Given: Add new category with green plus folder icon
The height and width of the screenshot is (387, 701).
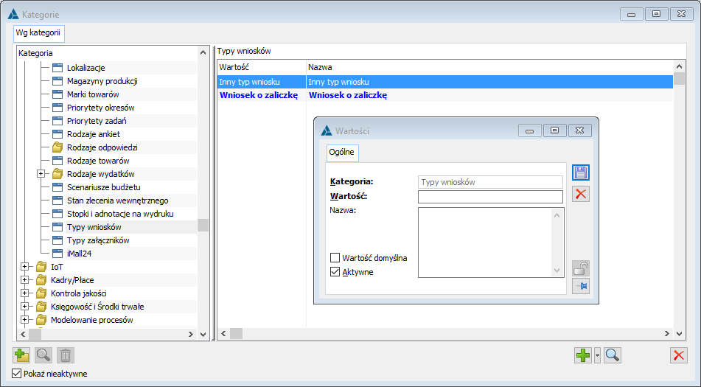Looking at the screenshot, I should coord(21,355).
